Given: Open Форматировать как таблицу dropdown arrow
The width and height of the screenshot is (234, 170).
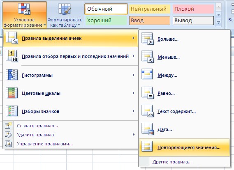Looking at the screenshot, I should click(79, 25).
